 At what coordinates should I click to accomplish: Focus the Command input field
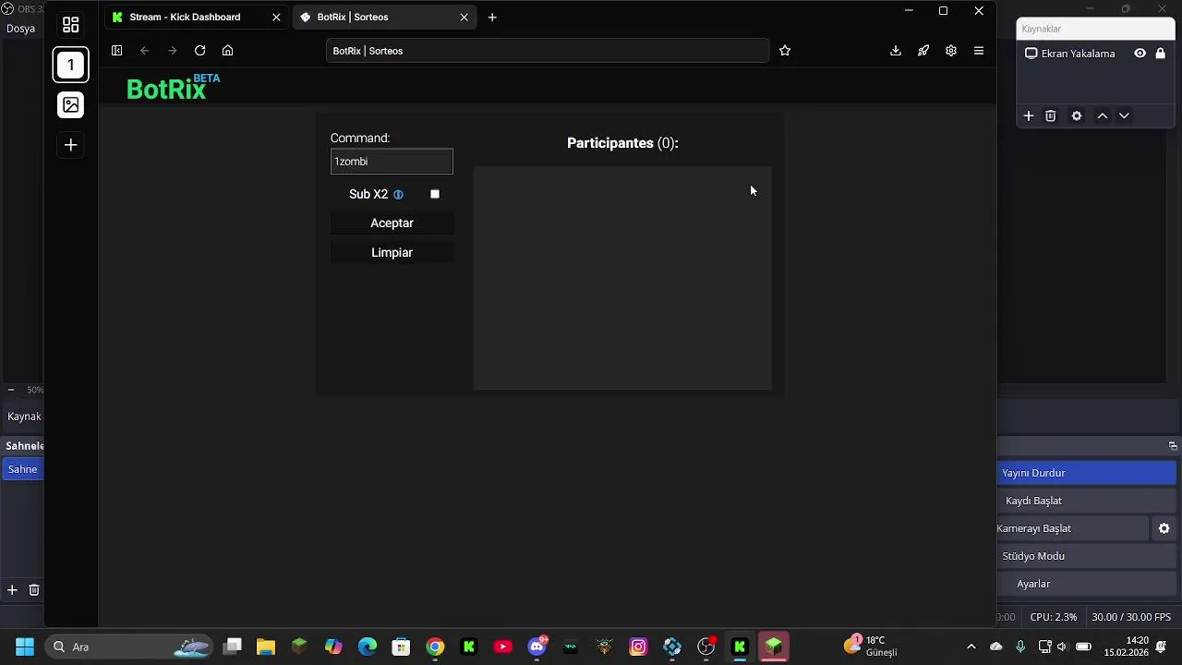tap(392, 162)
